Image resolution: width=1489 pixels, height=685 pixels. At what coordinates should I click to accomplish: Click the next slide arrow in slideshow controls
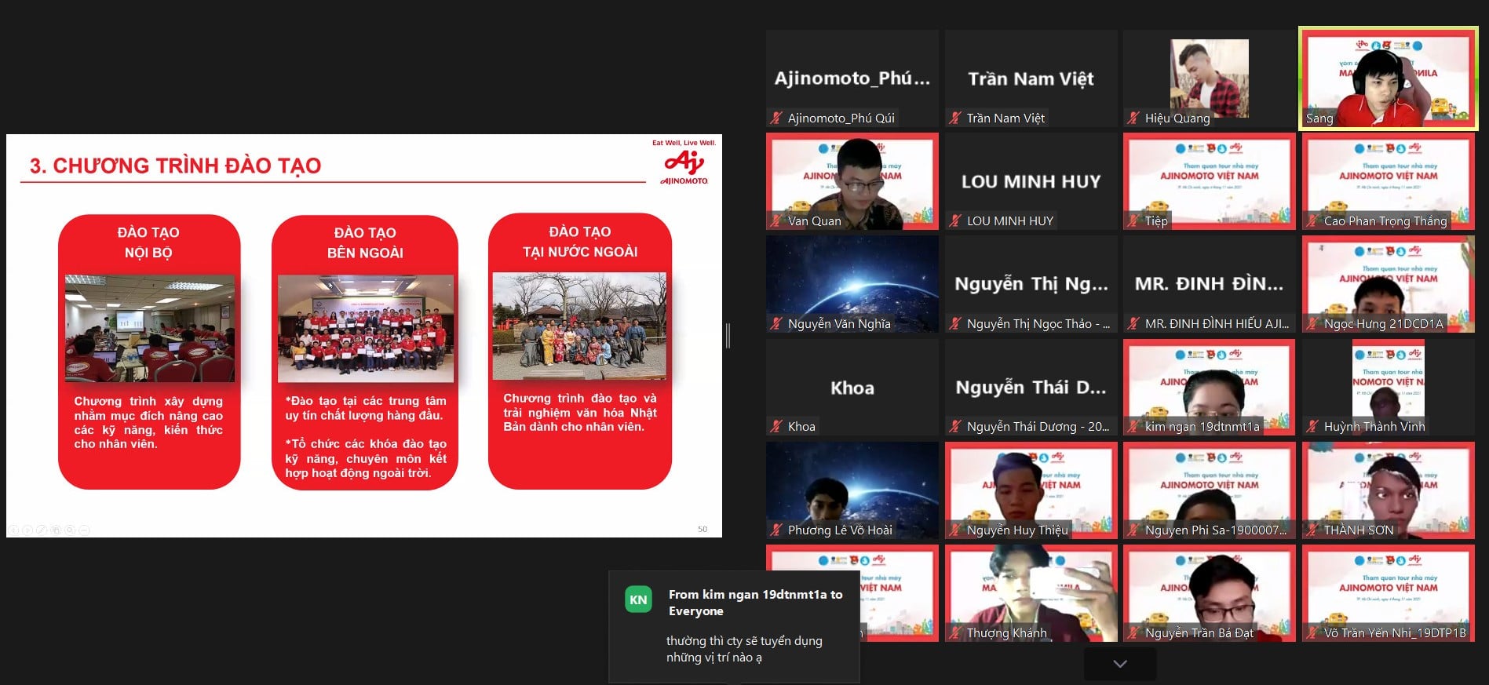click(27, 530)
